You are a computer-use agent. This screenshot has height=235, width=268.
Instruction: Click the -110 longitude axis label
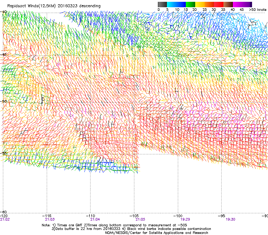(91, 216)
